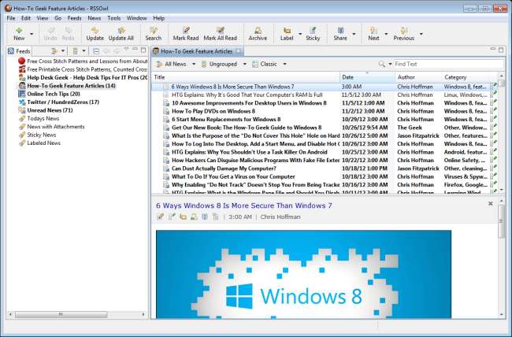Click the Sticky pin icon
The height and width of the screenshot is (337, 512).
[x=313, y=31]
